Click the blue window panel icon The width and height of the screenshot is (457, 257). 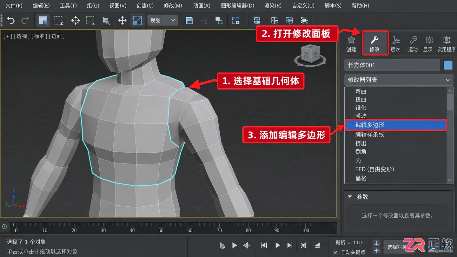tap(189, 21)
